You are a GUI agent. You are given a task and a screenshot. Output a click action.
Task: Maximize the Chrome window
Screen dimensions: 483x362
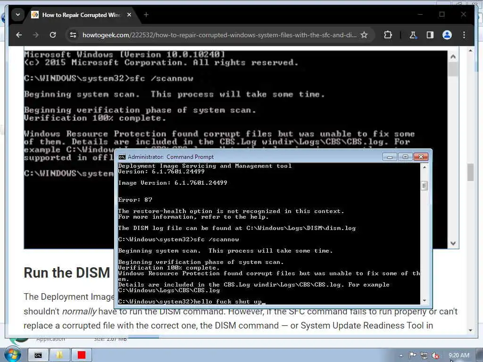441,14
